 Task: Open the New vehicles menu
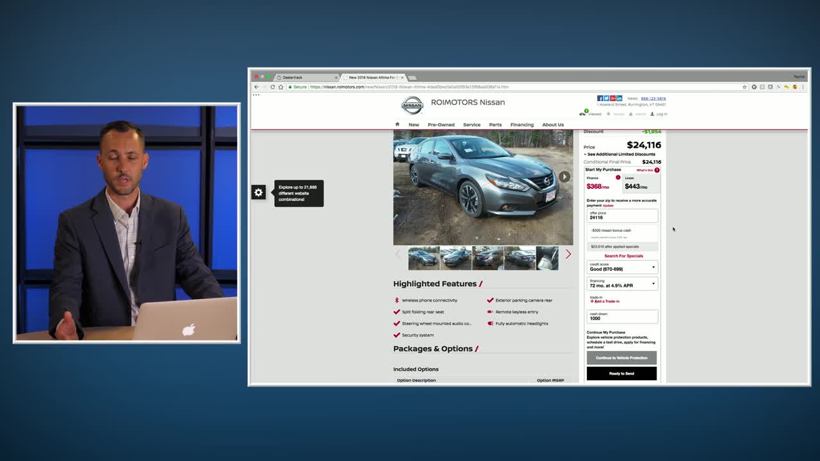tap(414, 125)
